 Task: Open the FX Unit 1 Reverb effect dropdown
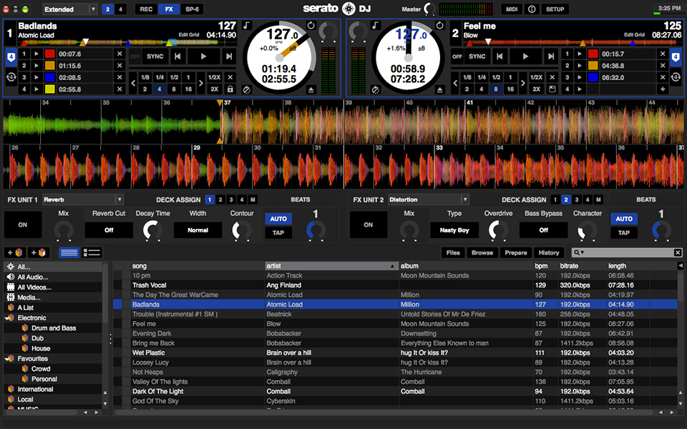click(x=83, y=199)
